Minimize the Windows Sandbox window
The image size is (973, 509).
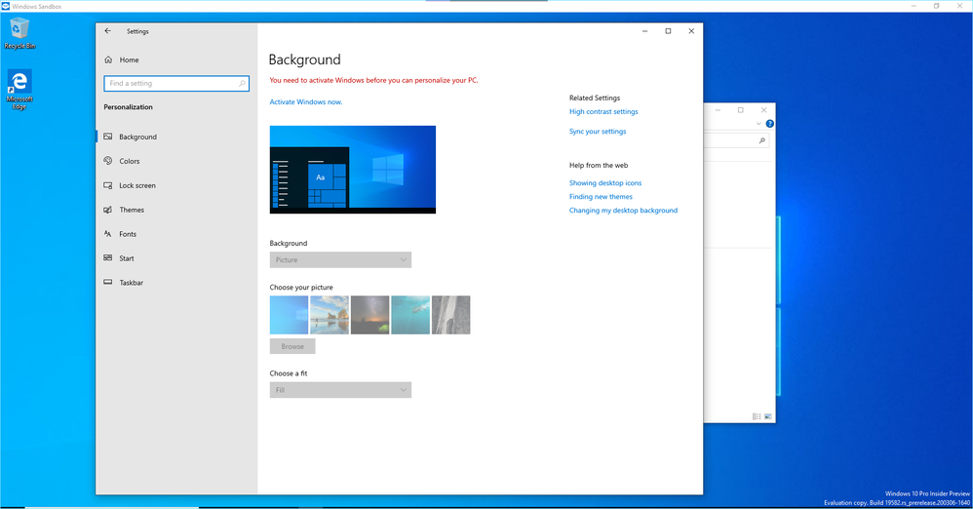(914, 6)
